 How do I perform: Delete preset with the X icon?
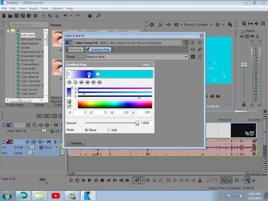(199, 57)
